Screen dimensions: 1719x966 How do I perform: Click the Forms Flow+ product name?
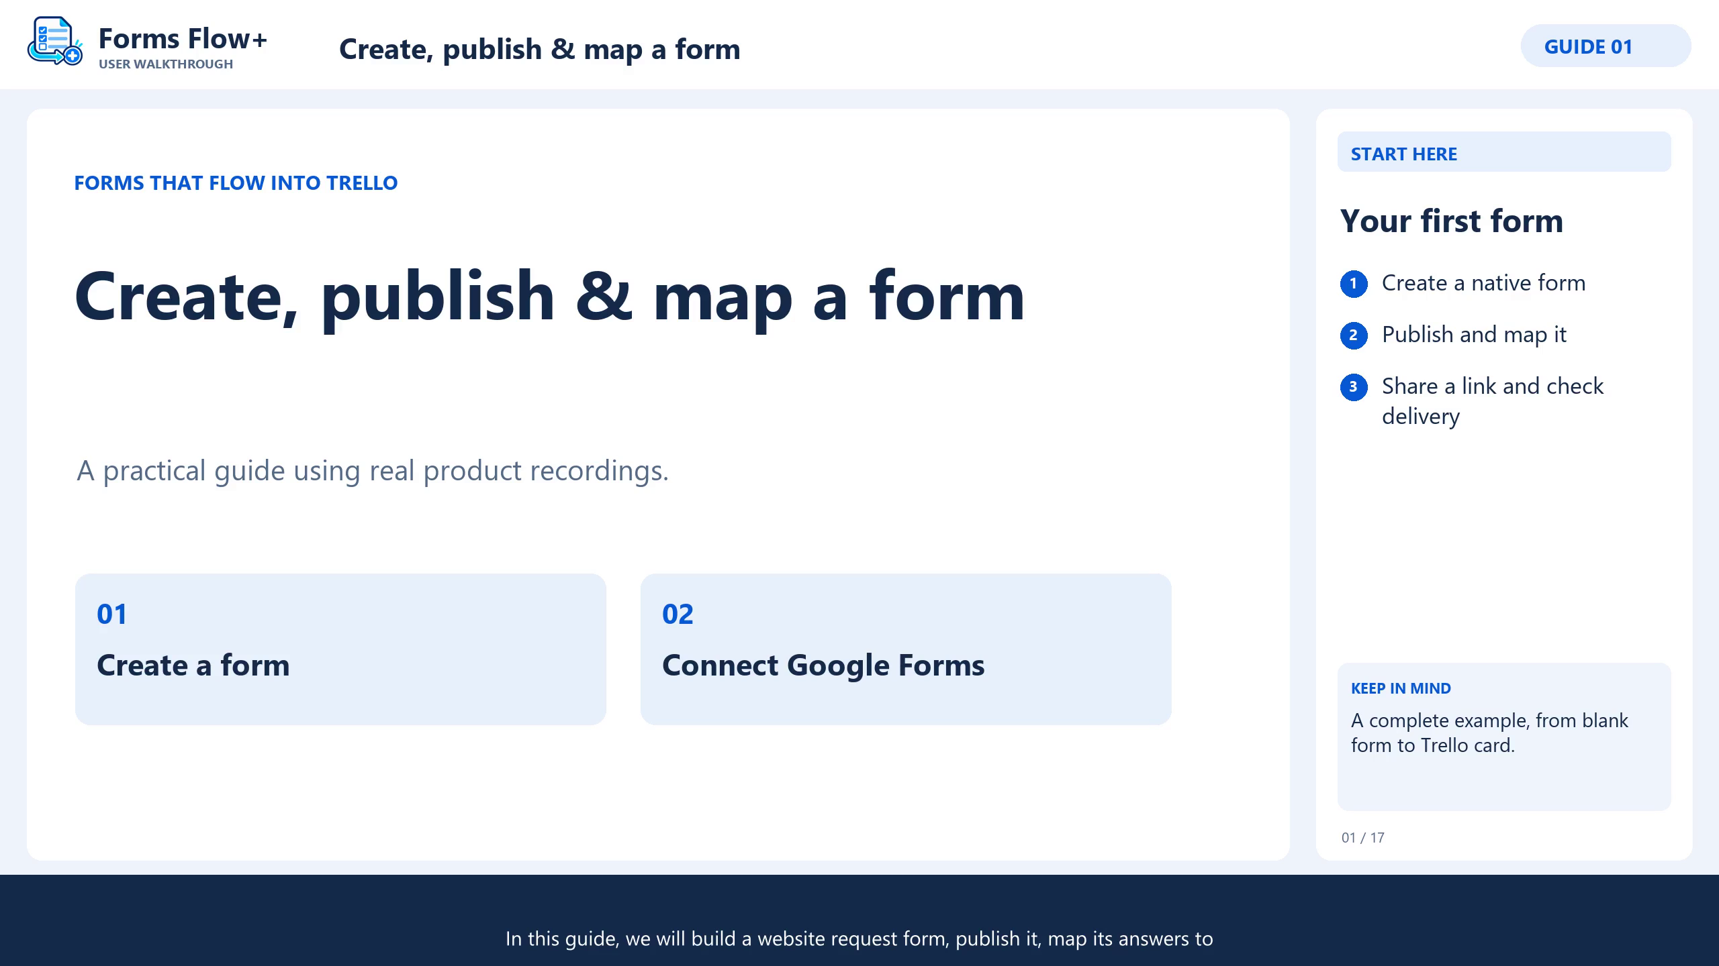[x=183, y=38]
